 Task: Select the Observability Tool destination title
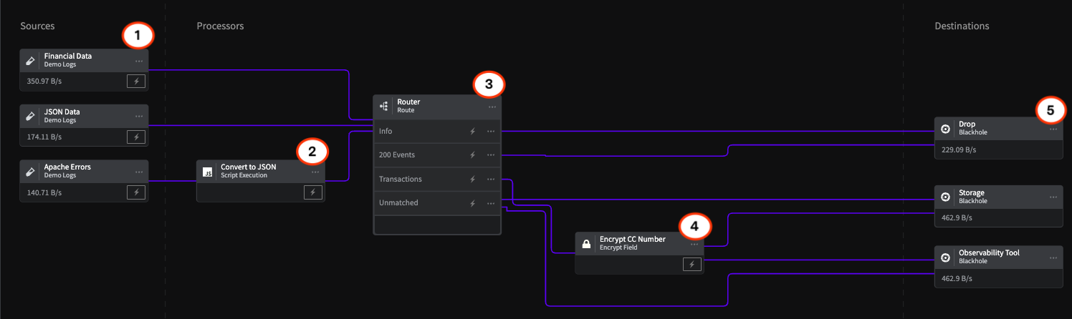989,253
